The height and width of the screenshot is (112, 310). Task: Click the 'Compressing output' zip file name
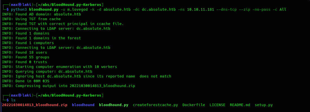click(102, 86)
